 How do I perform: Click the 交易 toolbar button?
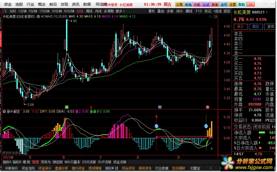click(x=179, y=4)
